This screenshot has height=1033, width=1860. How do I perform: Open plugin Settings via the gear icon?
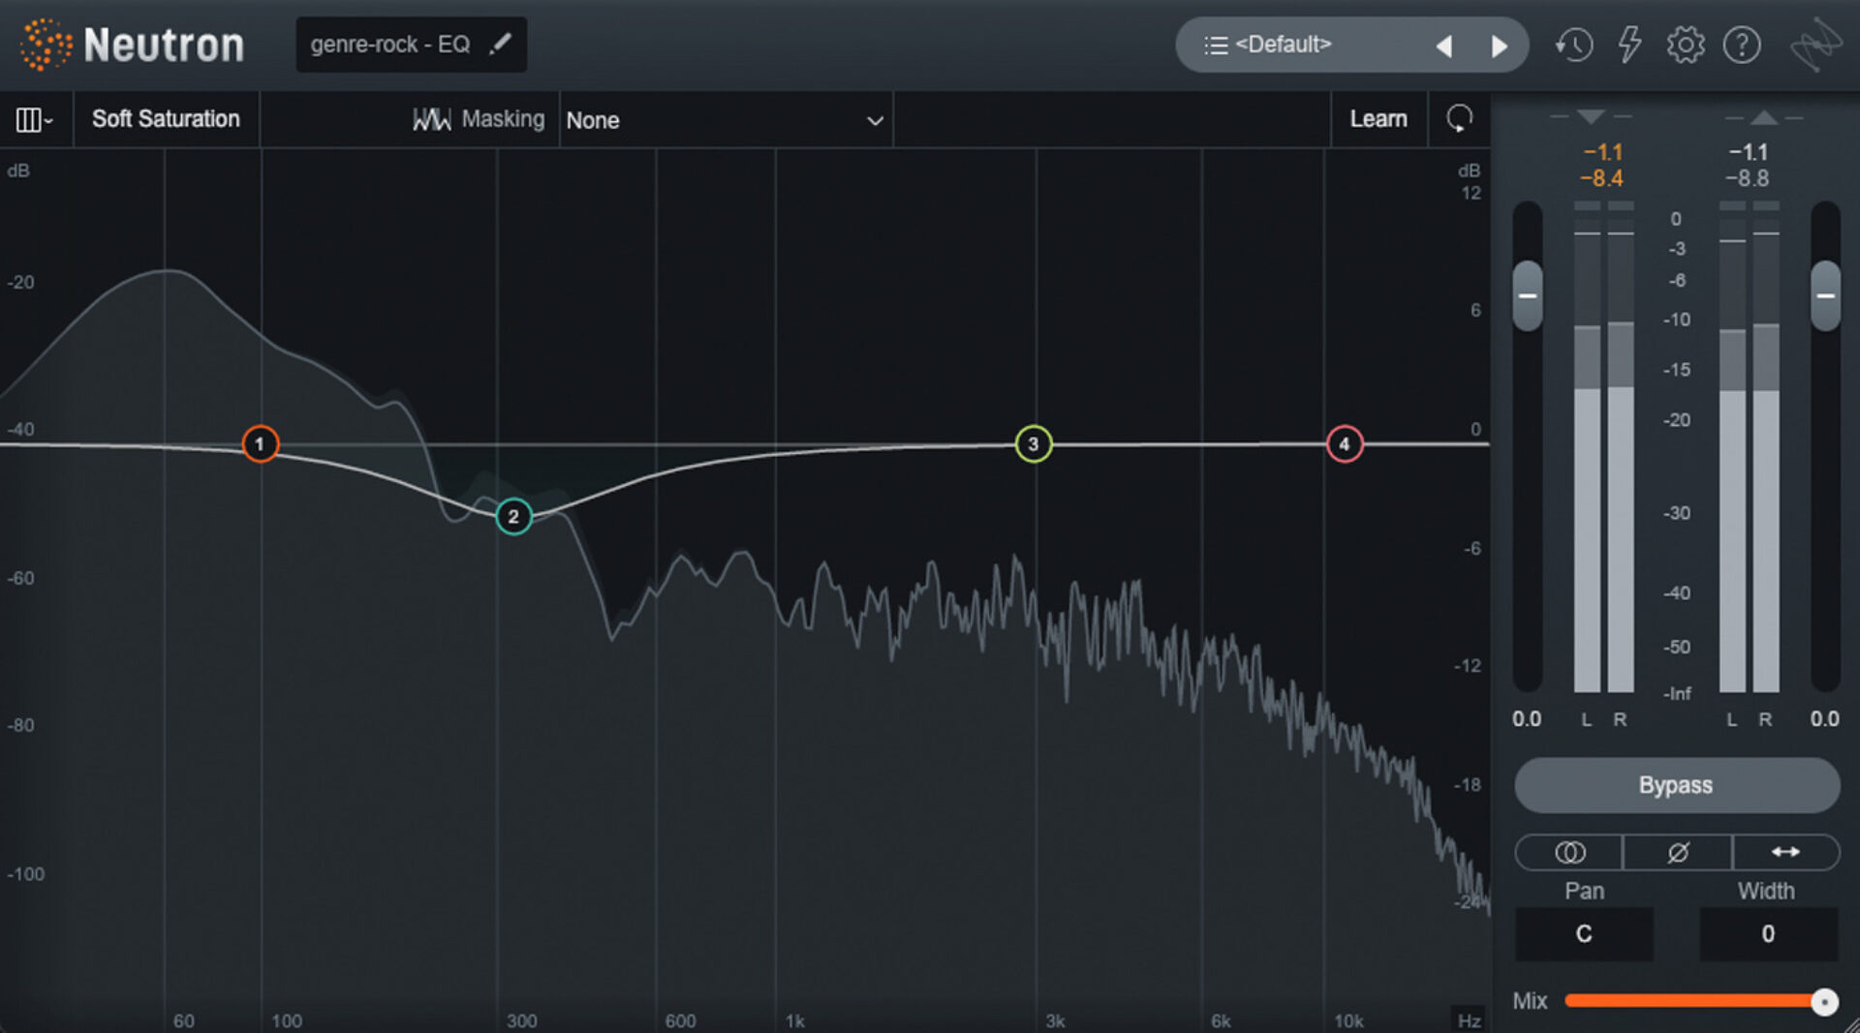click(x=1686, y=44)
